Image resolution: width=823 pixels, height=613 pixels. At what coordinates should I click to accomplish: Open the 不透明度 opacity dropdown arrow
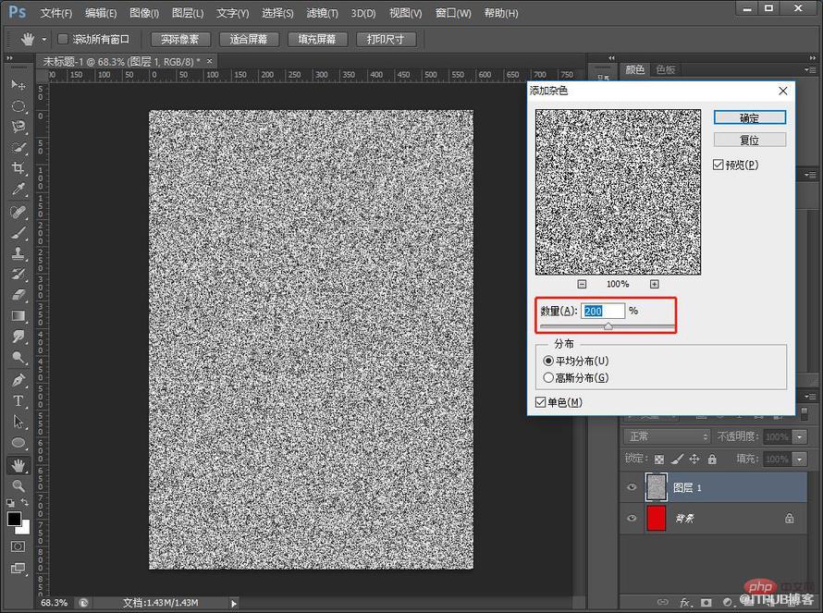(799, 436)
